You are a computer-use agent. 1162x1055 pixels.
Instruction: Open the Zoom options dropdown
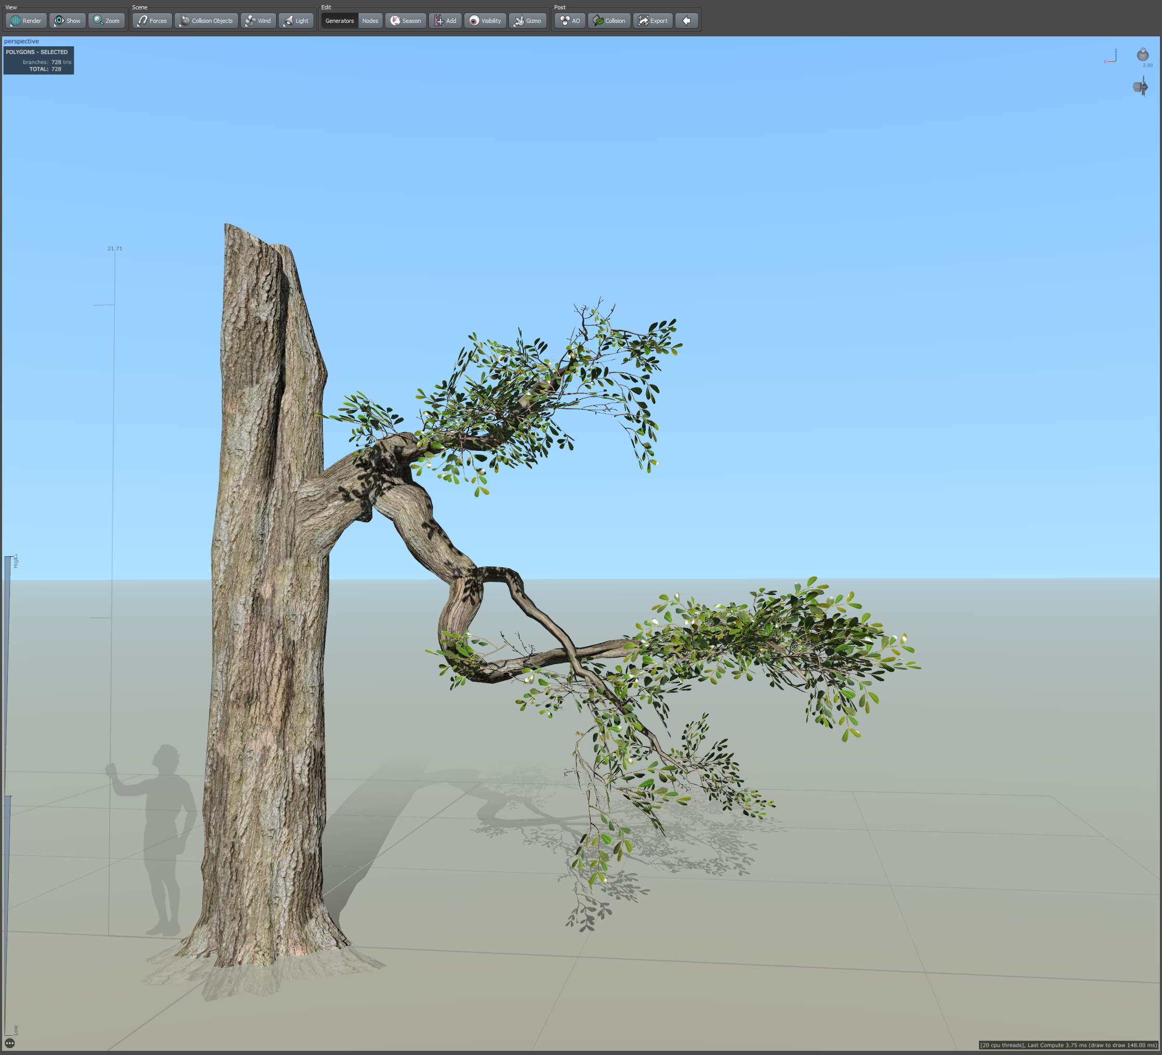(x=107, y=21)
